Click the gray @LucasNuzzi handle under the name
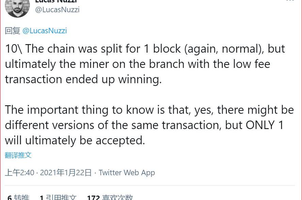 [x=57, y=10]
